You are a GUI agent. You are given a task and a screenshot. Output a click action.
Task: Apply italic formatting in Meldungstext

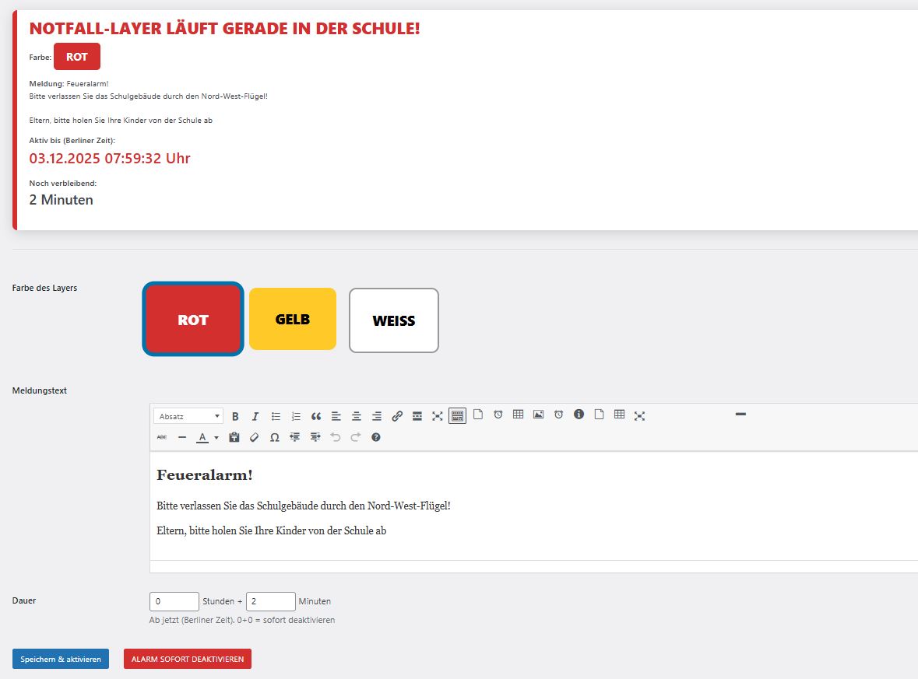click(x=255, y=416)
